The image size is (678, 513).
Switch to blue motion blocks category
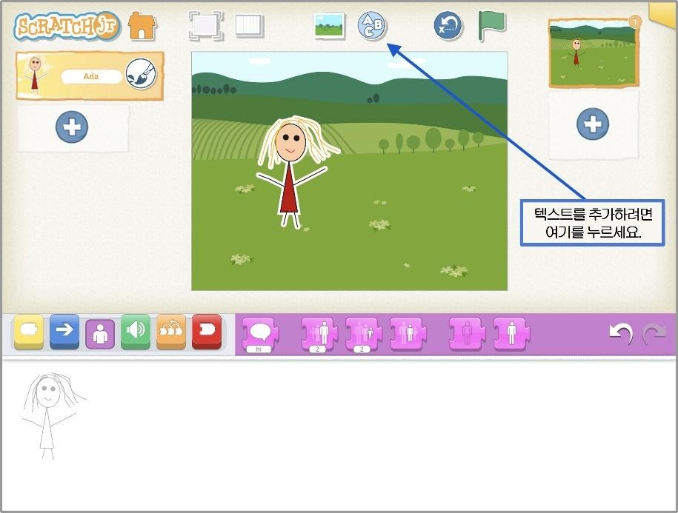[64, 331]
